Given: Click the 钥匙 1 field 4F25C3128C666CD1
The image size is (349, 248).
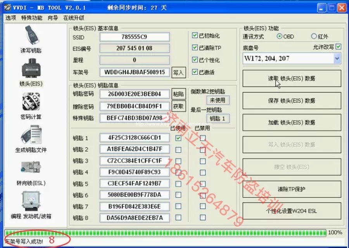Looking at the screenshot, I should click(135, 138).
